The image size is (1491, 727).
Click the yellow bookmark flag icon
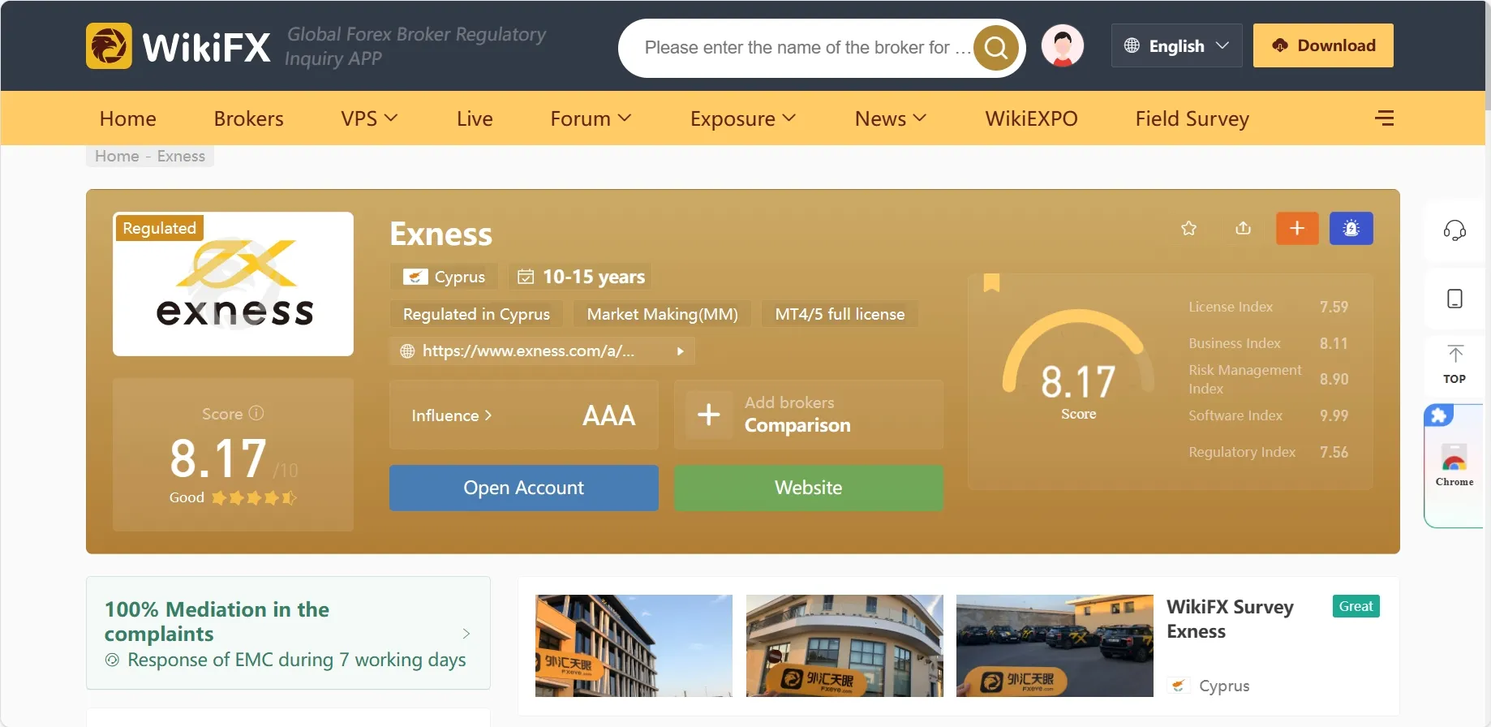pyautogui.click(x=991, y=282)
